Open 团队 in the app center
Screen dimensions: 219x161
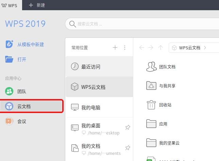[x=16, y=92]
